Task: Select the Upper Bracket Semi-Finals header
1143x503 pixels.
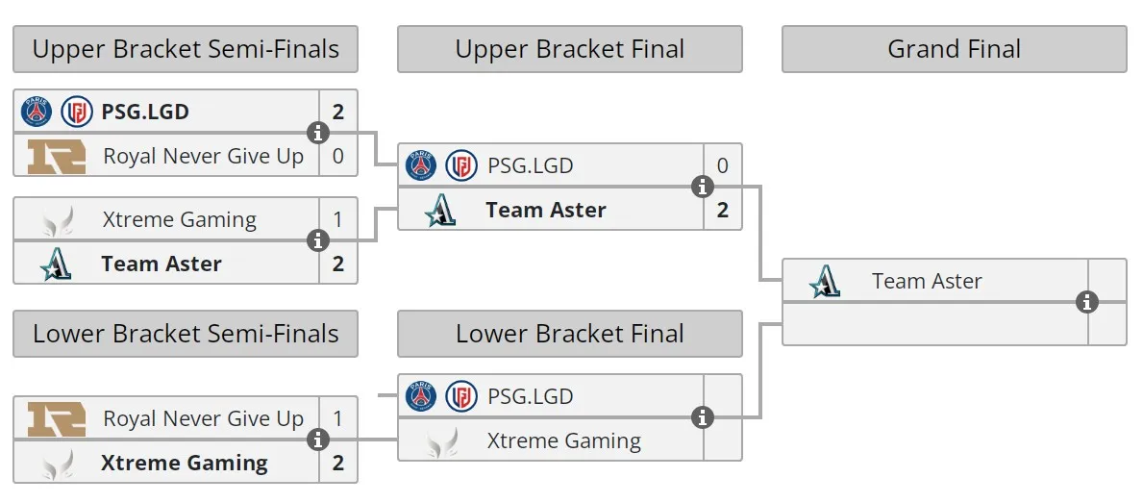Action: tap(186, 49)
